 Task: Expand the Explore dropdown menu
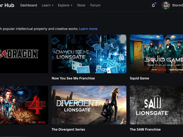tap(65, 5)
